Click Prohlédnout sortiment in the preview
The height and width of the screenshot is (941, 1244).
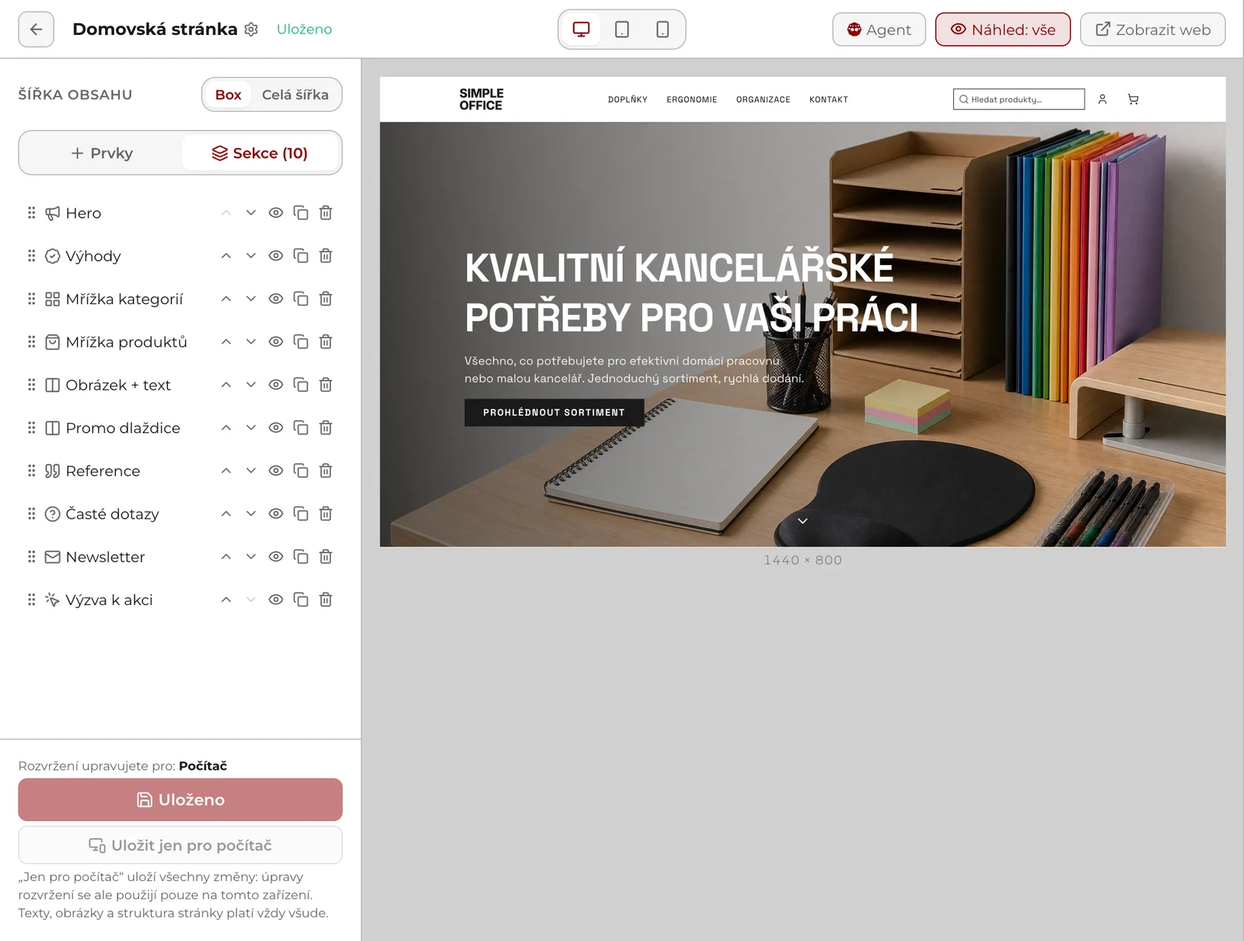[x=554, y=412]
